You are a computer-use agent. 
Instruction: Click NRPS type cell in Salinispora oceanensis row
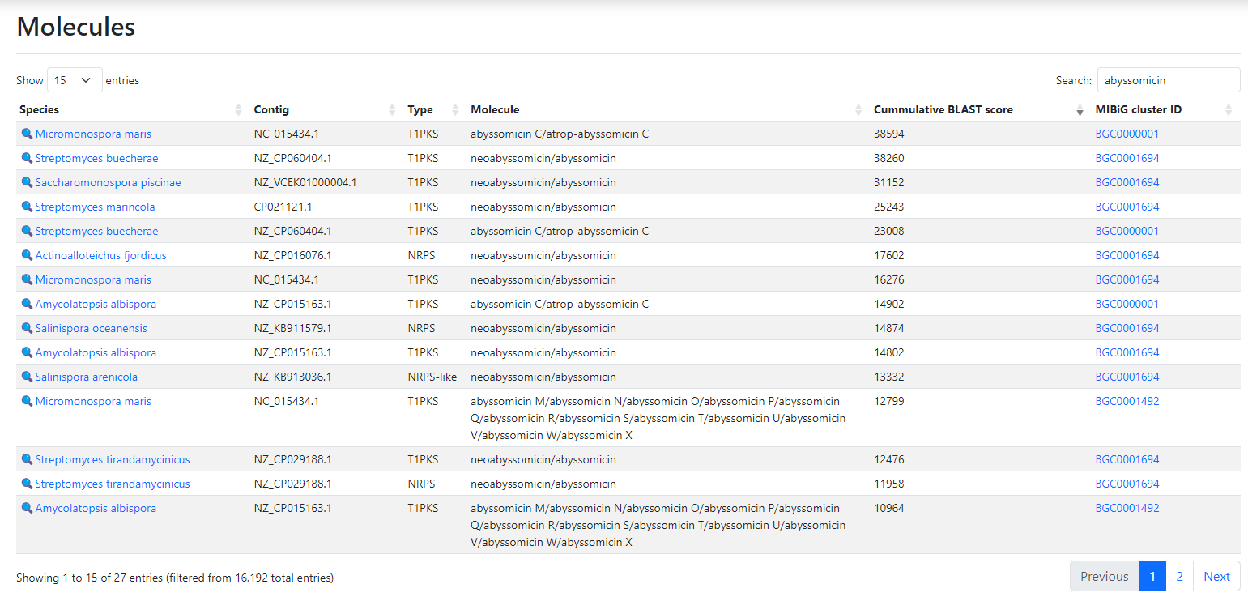click(421, 328)
